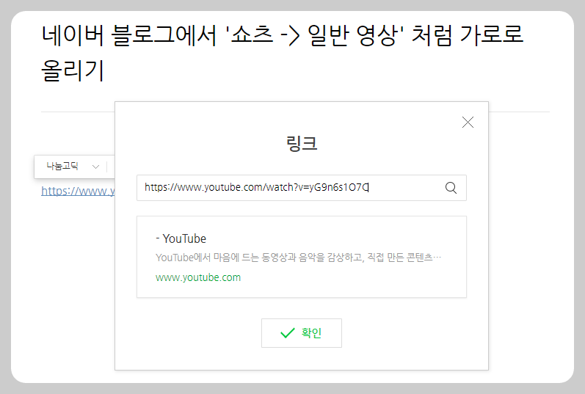
Task: Select the YouTube link preview card title
Action: pyautogui.click(x=181, y=238)
